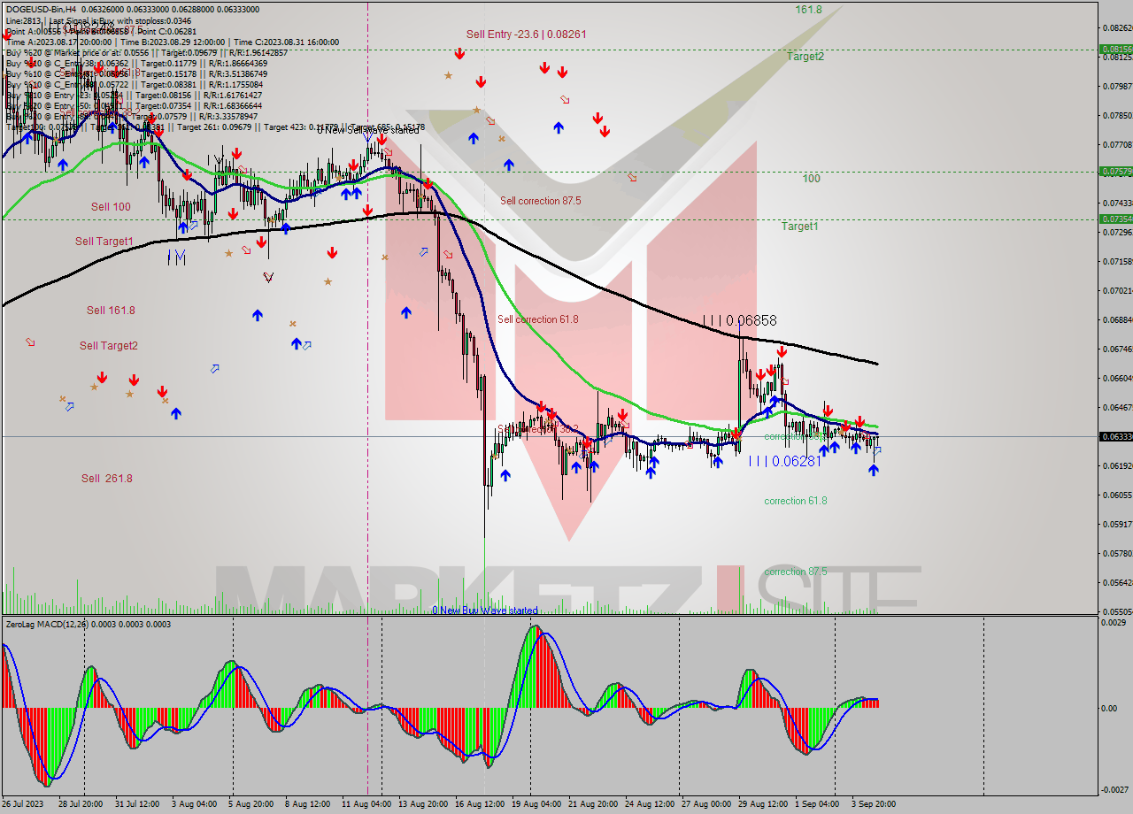
Task: Click the '3 Sep 20:00' time axis label
Action: [x=874, y=804]
